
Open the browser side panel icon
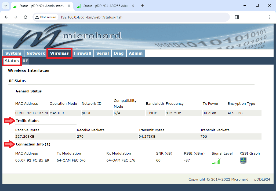pyautogui.click(x=237, y=17)
